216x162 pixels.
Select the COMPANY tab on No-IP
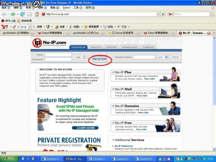click(148, 47)
